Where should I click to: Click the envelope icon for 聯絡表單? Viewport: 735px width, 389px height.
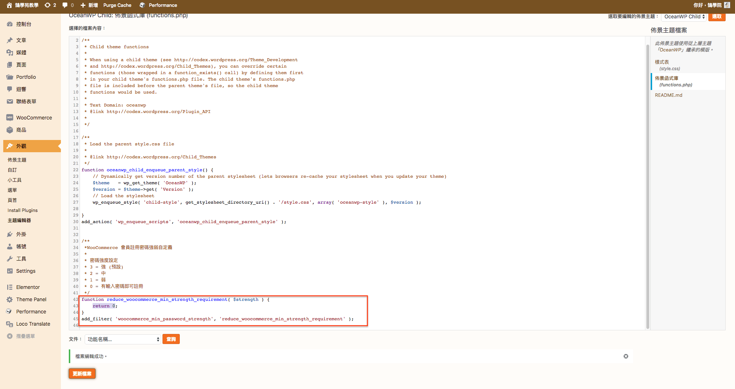click(10, 101)
